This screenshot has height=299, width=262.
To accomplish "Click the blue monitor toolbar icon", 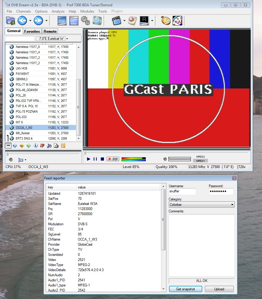I will click(62, 21).
